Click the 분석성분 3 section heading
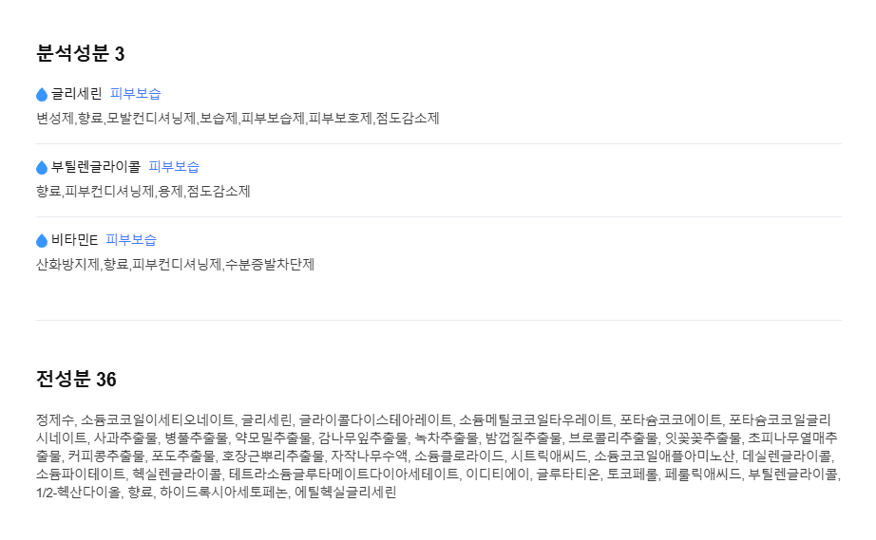 click(x=81, y=53)
